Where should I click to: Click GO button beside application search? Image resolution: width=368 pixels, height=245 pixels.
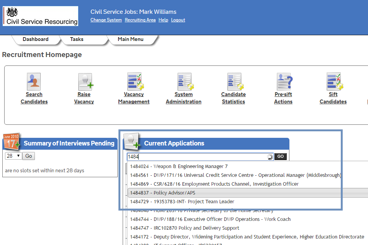(x=281, y=157)
